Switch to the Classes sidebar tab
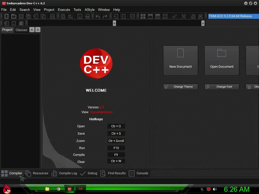Screen dimensions: 259x194 click(x=21, y=30)
